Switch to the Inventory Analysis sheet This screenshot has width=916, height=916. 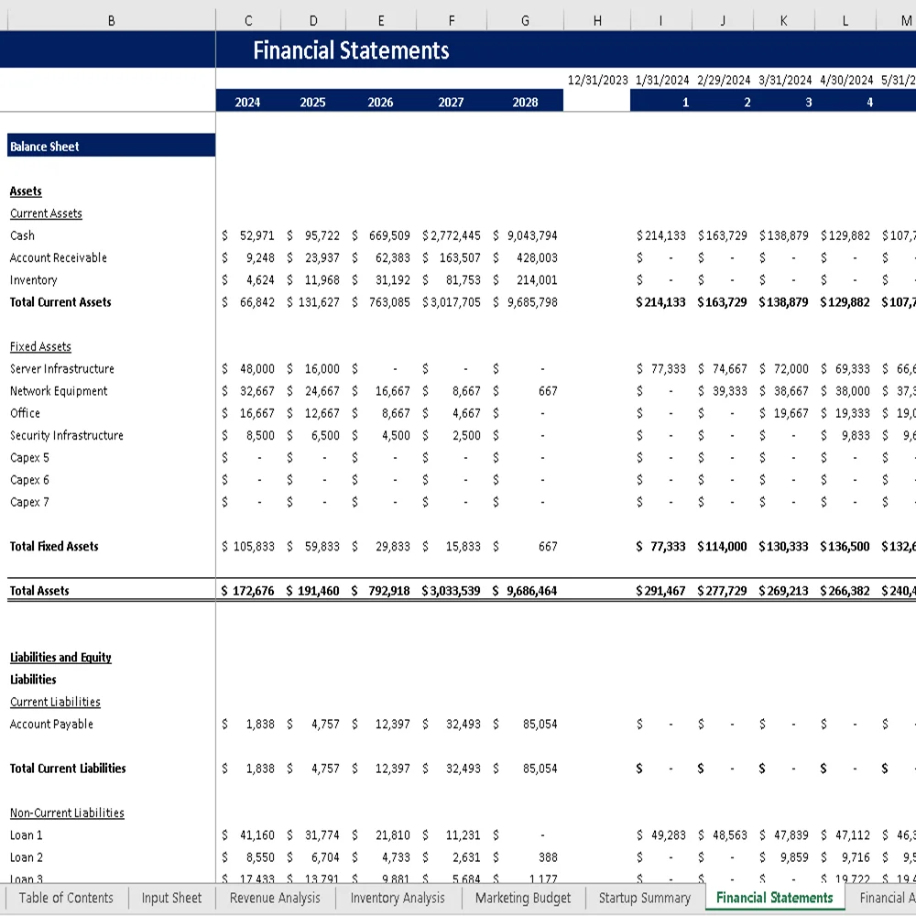(x=397, y=899)
